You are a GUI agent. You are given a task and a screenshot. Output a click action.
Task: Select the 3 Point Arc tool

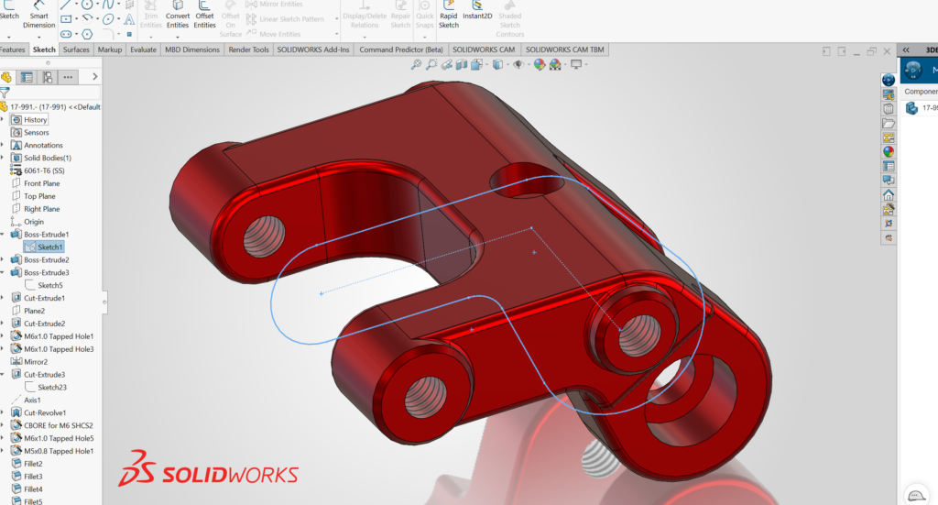(87, 18)
